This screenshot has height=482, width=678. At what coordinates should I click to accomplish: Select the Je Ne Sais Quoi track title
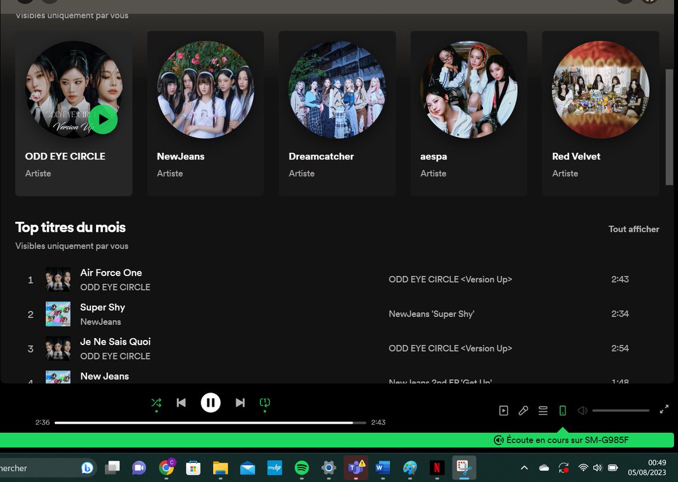(115, 342)
